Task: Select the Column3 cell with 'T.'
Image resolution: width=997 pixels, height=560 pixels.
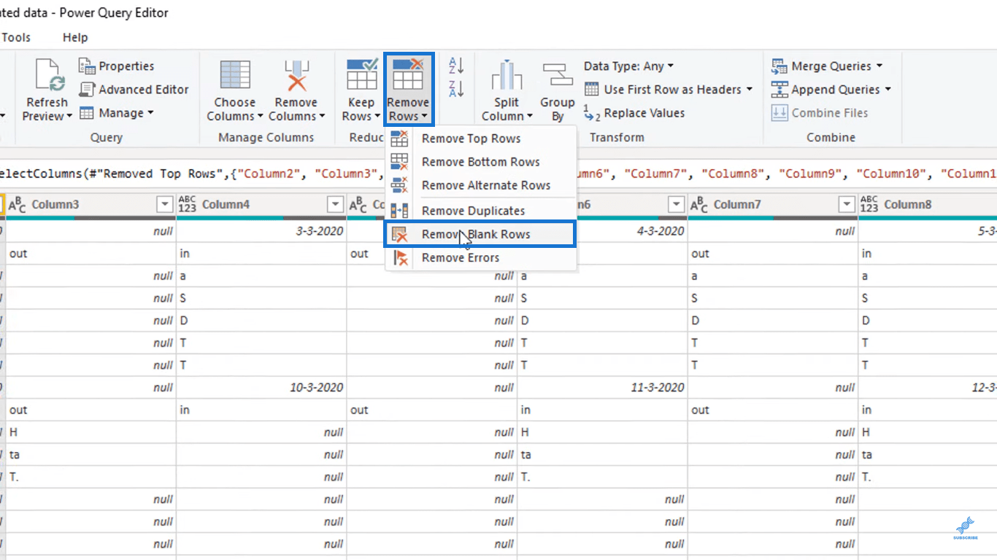Action: (x=91, y=477)
